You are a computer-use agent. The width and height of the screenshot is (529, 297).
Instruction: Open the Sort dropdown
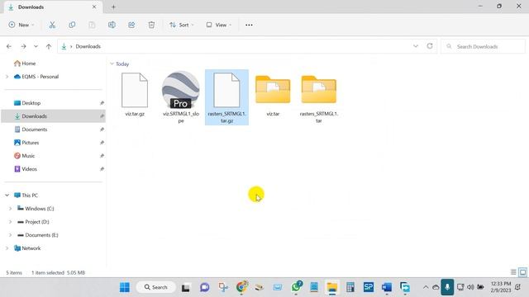pyautogui.click(x=182, y=25)
